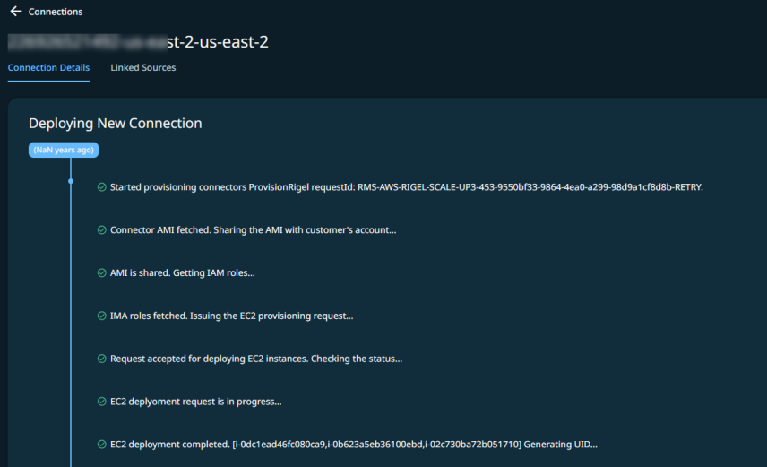Click the back arrow next to Connections
767x467 pixels.
click(x=15, y=12)
